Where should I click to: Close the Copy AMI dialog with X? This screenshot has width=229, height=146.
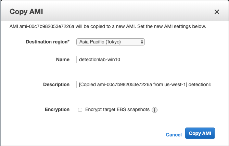[x=217, y=12]
